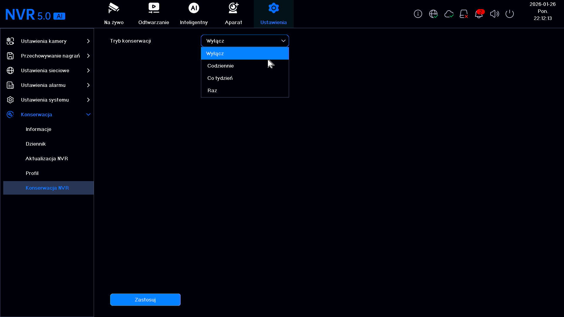Apply changes with the Zastosuj button

(x=145, y=300)
